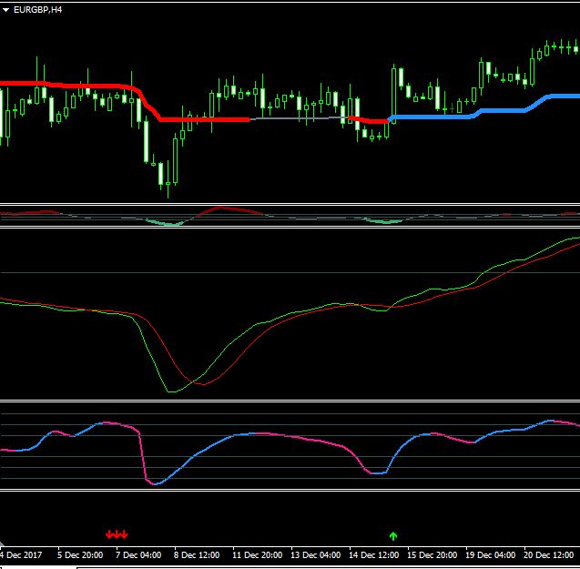Open the dropdown triangle beside EURGBP,H4
The width and height of the screenshot is (580, 569).
pos(5,10)
